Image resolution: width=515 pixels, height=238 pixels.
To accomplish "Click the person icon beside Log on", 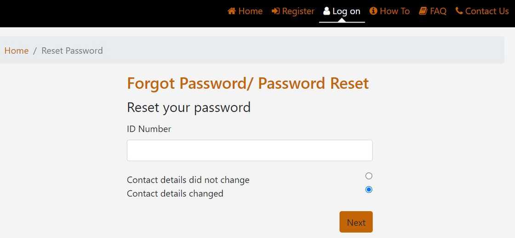I will tap(326, 11).
